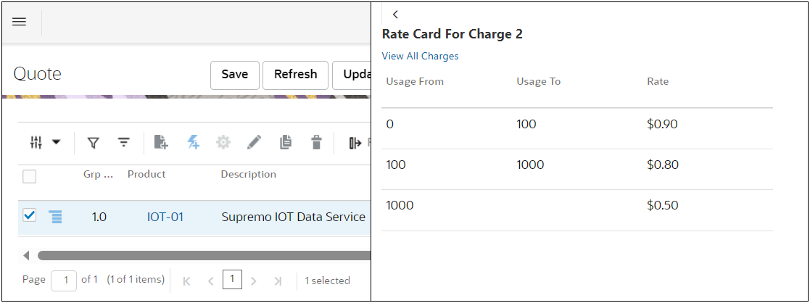Click the add product document icon
The image size is (810, 303).
tap(161, 143)
